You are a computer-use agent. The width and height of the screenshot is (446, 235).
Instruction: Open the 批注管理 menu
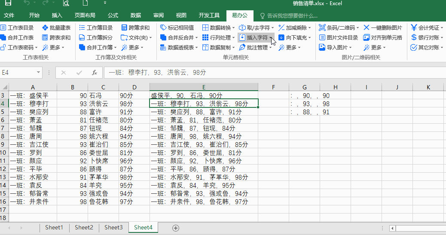255,48
